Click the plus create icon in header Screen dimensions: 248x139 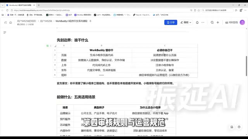click(218, 22)
